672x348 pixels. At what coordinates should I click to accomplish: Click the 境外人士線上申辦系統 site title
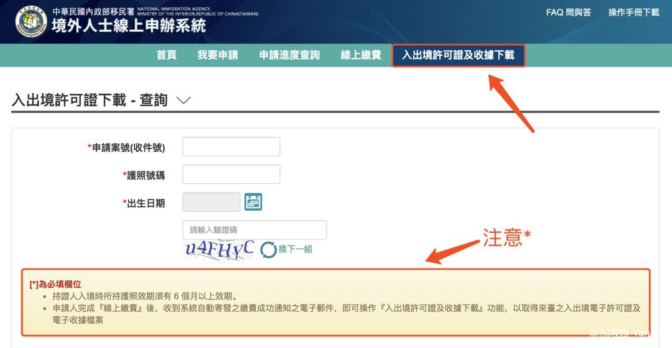pos(128,27)
